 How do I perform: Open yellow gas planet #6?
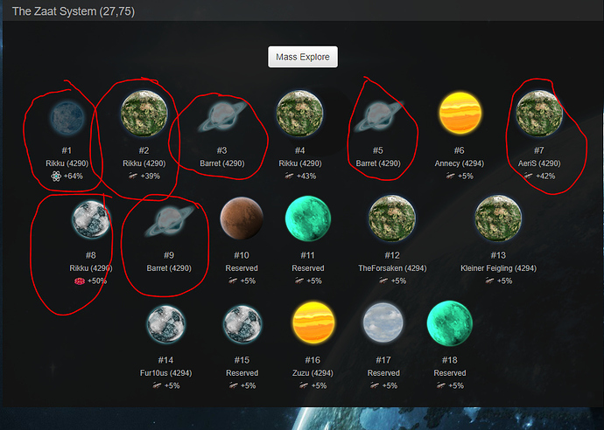pyautogui.click(x=460, y=113)
